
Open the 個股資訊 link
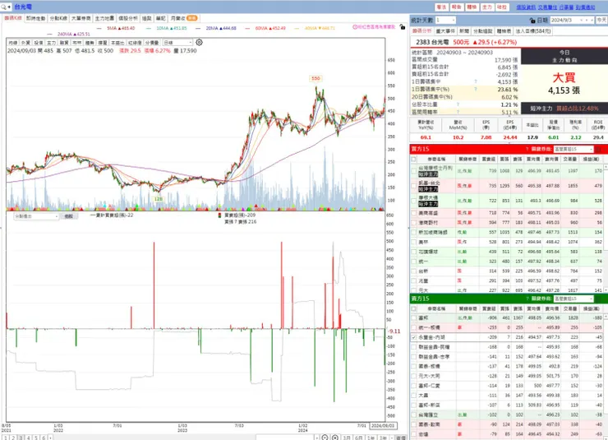point(526,7)
